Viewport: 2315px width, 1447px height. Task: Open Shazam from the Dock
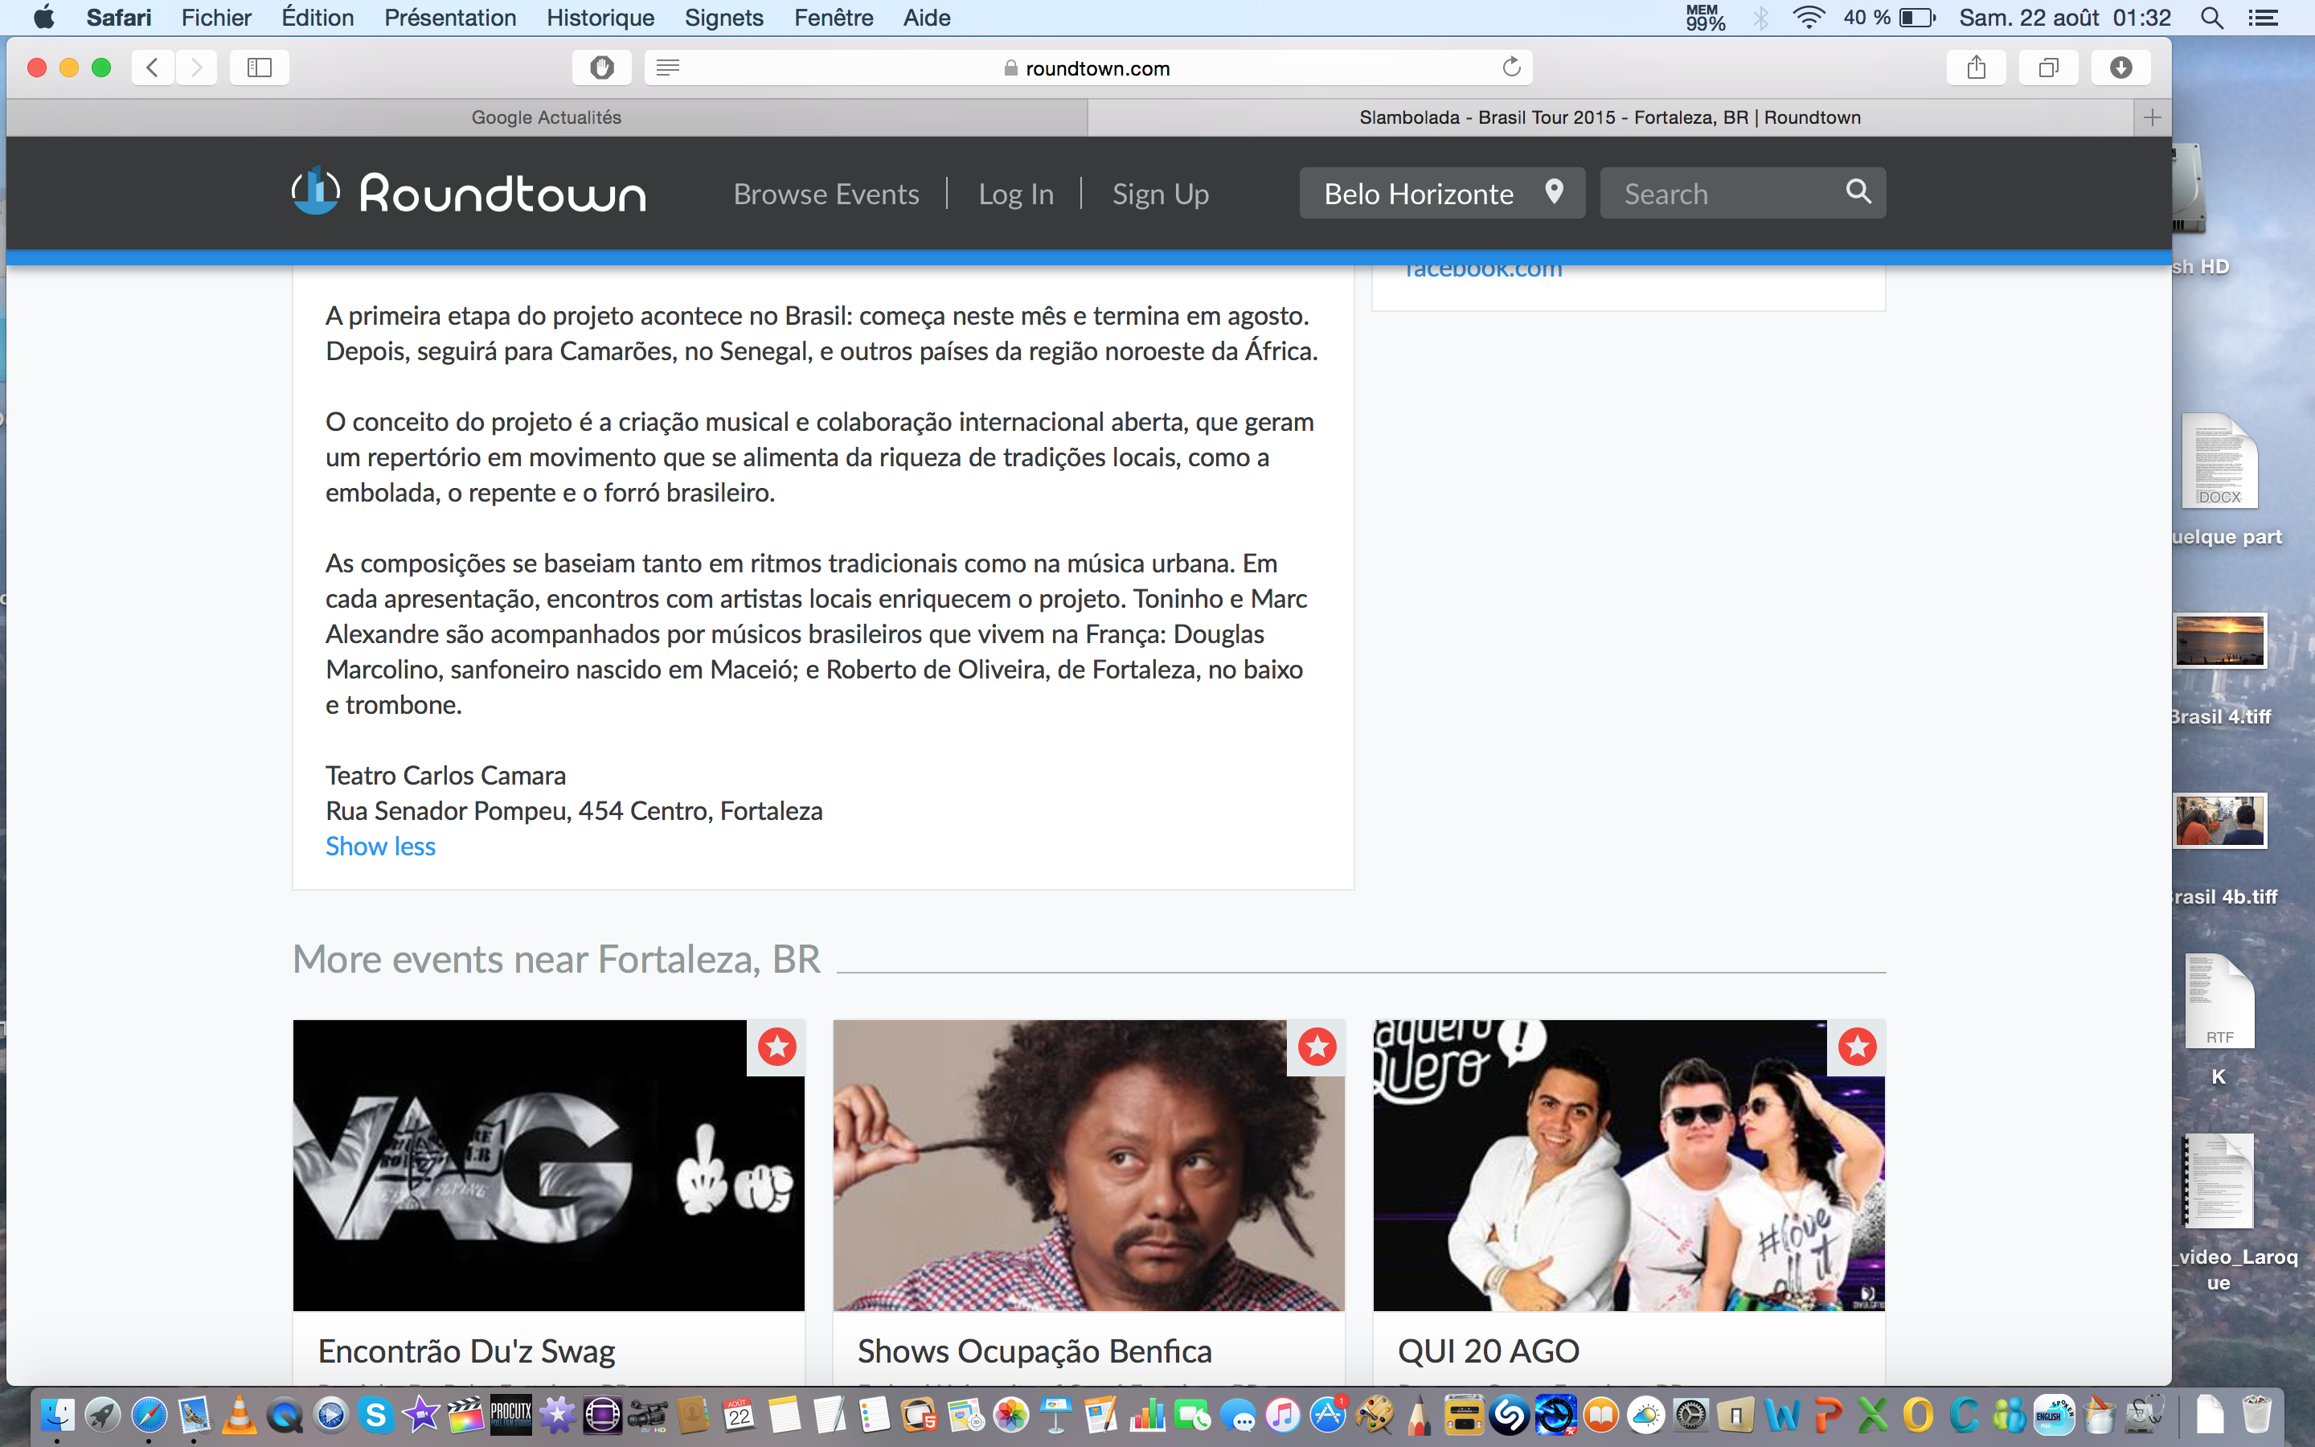(x=1510, y=1415)
